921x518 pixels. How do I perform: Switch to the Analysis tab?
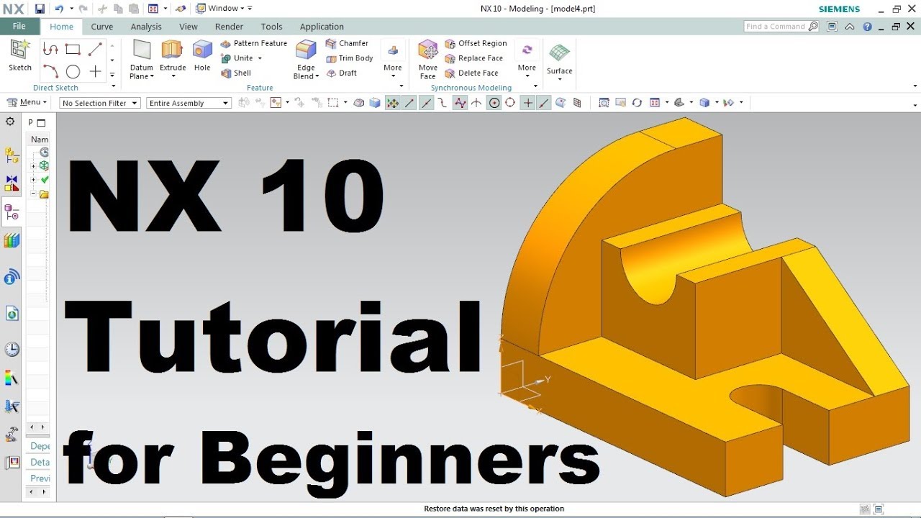pyautogui.click(x=146, y=27)
